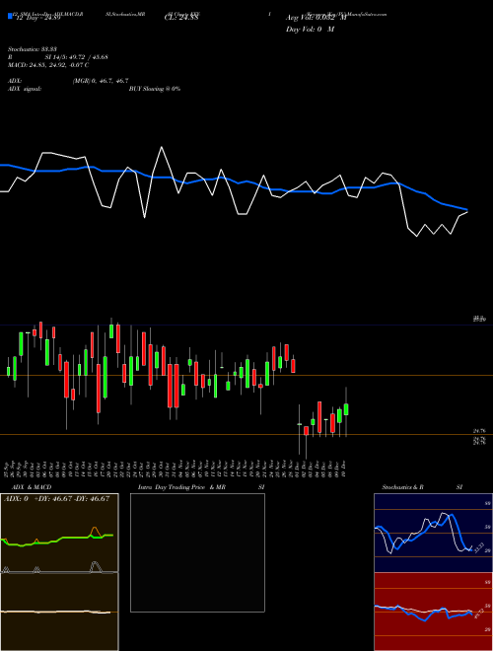Screen dimensions: 493x651
Task: Click the last green candlestick dated 10 Dec
Action: click(x=346, y=409)
